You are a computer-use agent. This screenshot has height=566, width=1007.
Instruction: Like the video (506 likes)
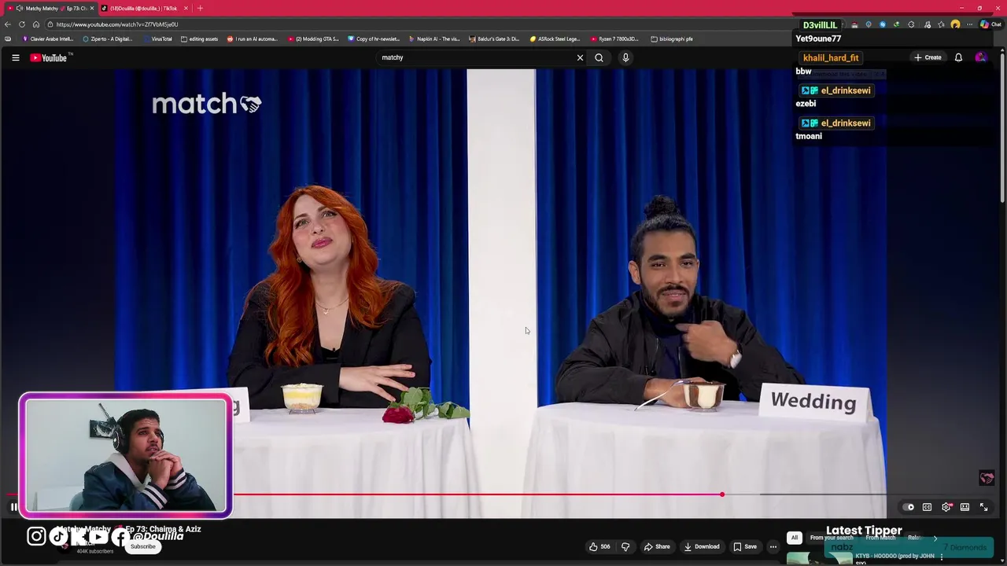pos(599,546)
